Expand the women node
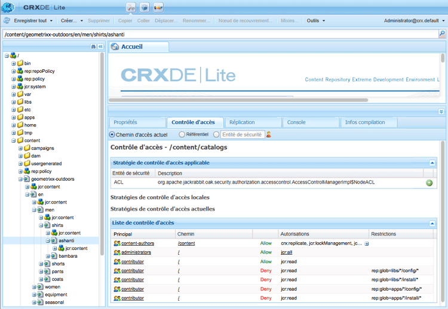 (x=34, y=287)
